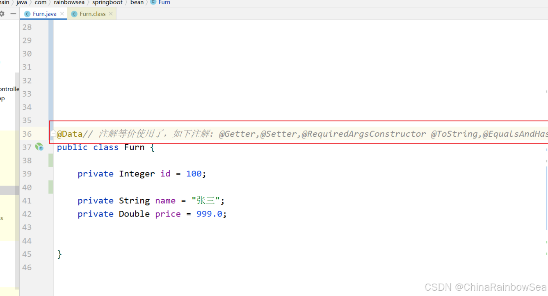Viewport: 548px width, 296px height.
Task: Click the @RequiredArgsConstructor text in the comment
Action: [x=364, y=134]
